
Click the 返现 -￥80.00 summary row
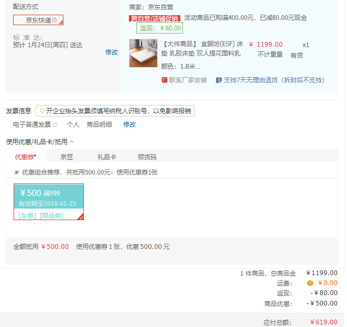pos(307,293)
